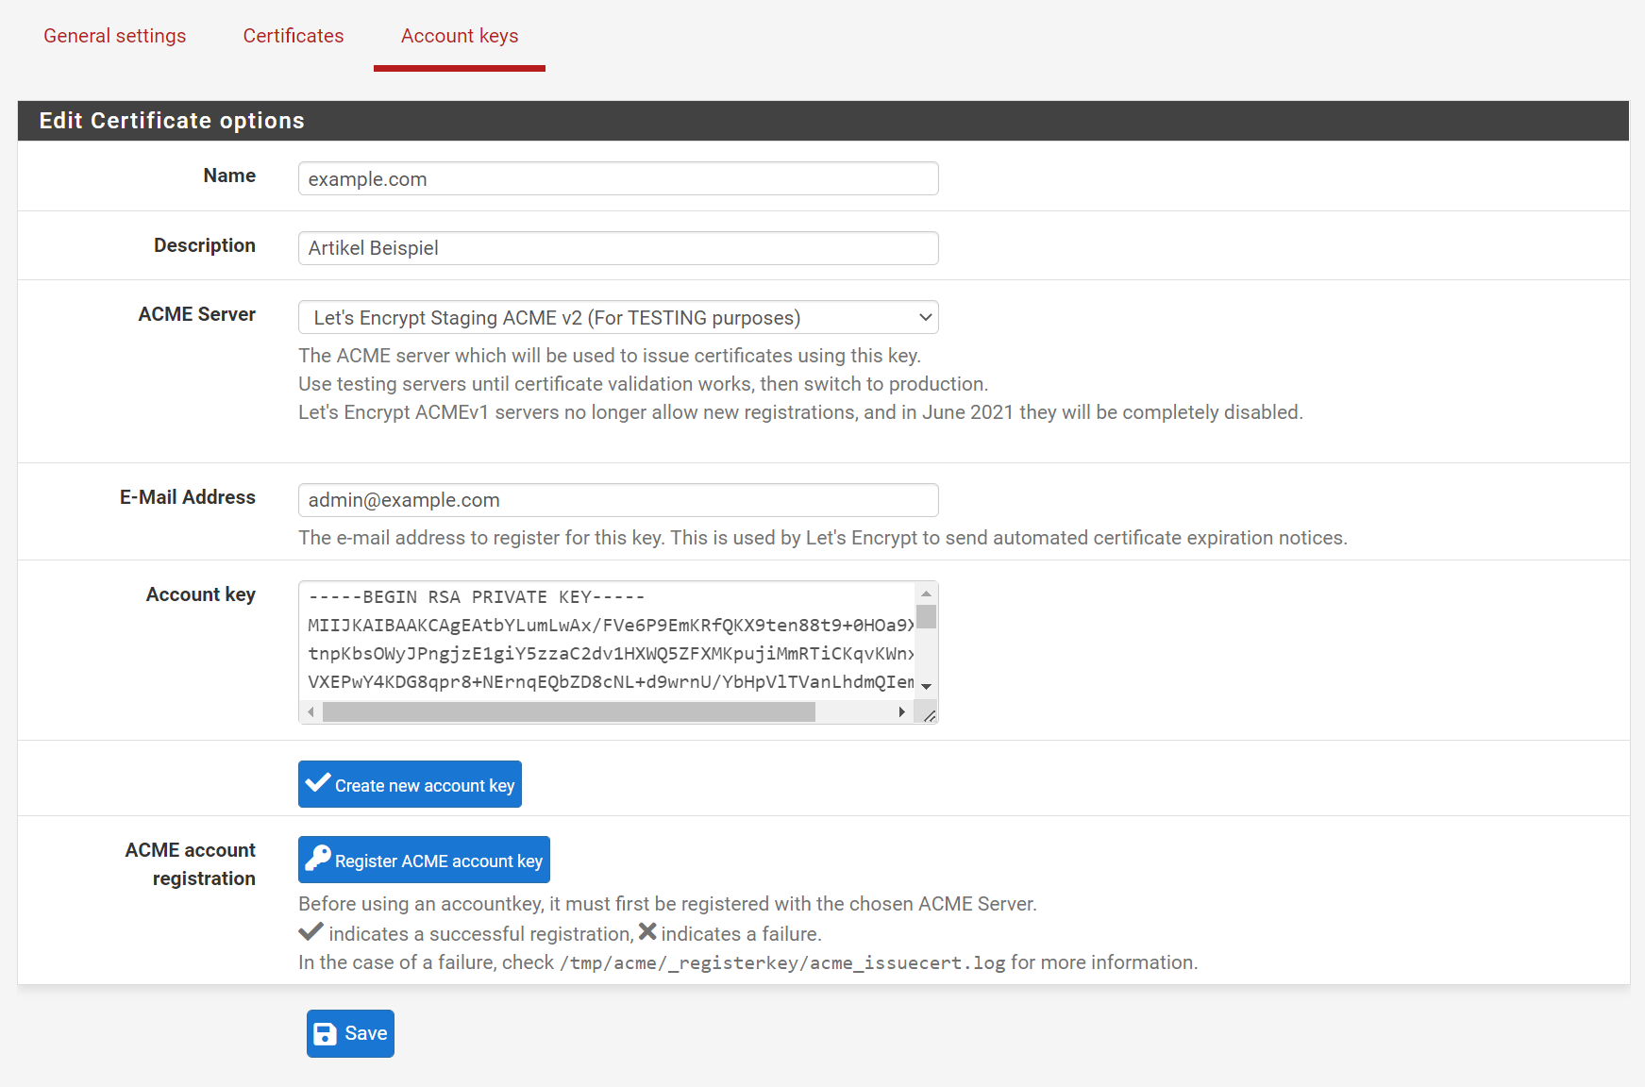Image resolution: width=1645 pixels, height=1087 pixels.
Task: Click the right arrow of the horizontal scrollbar
Action: tap(901, 712)
